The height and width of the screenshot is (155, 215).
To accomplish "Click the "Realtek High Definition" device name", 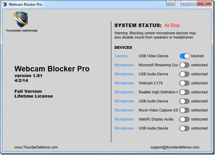I will click(158, 92).
